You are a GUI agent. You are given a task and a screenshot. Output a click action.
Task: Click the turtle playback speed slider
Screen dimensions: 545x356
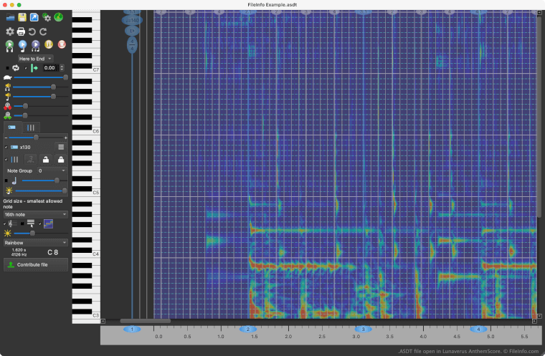coord(39,77)
